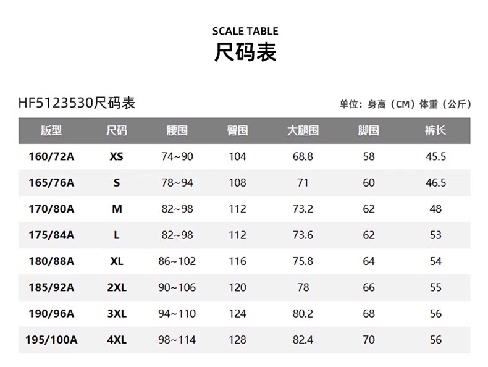
Task: Click the thigh value 75.8
Action: [303, 261]
